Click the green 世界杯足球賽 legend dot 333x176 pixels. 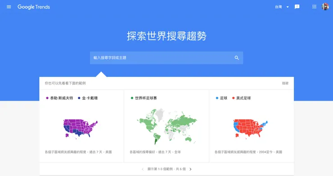pos(132,98)
